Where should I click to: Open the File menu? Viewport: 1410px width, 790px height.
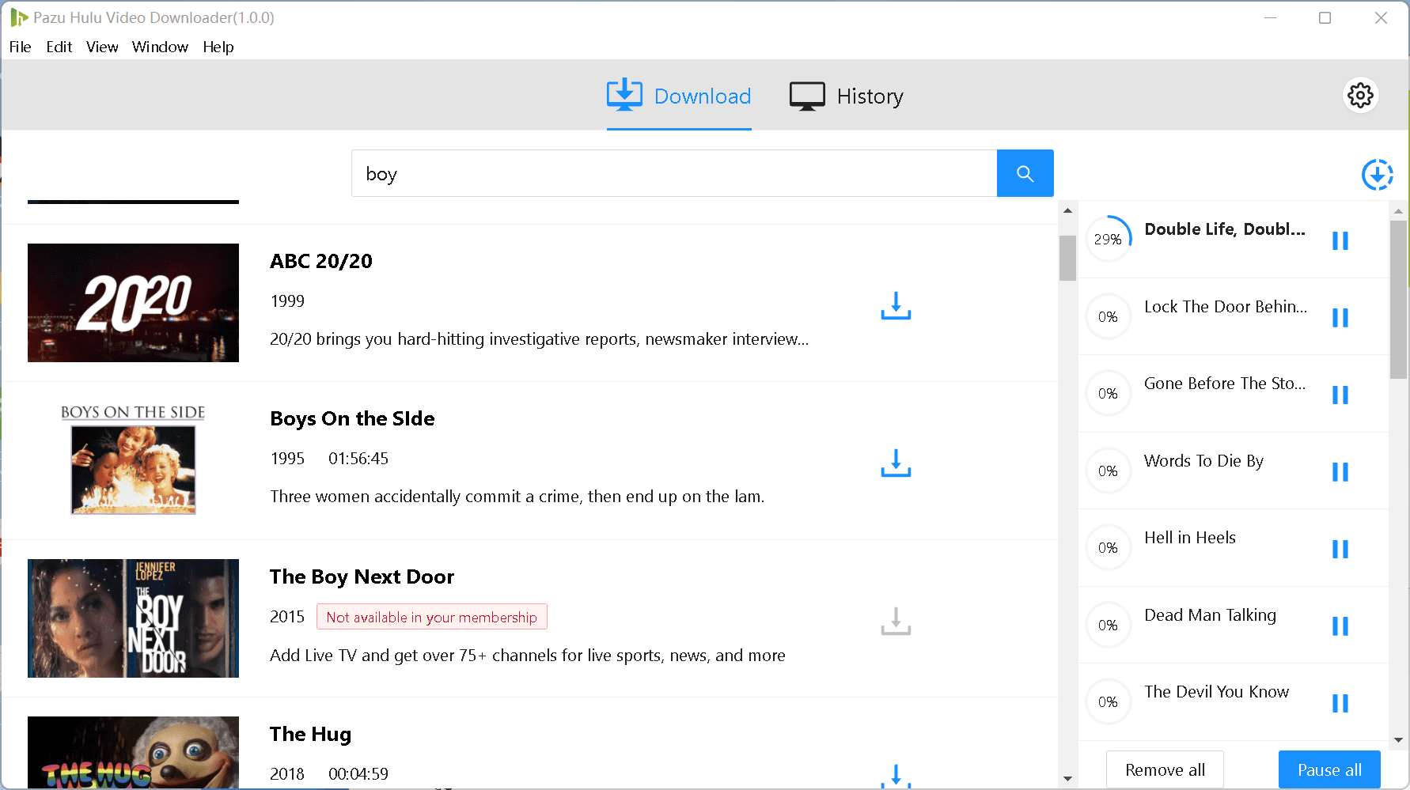click(x=20, y=47)
